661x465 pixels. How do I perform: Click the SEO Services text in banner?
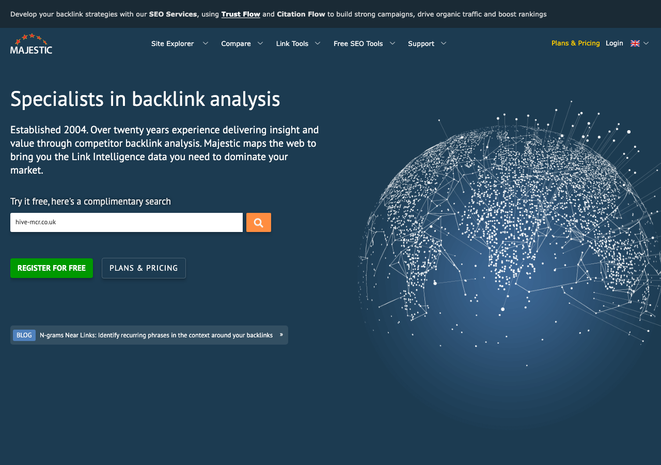click(173, 14)
